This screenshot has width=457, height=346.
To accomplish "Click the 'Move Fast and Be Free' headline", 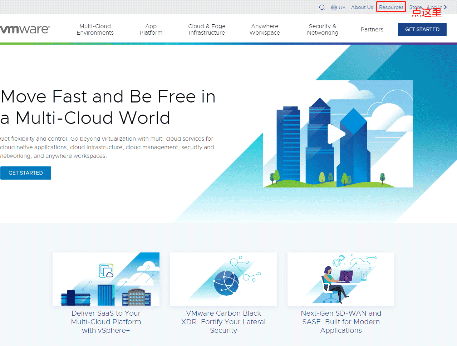I will [108, 107].
